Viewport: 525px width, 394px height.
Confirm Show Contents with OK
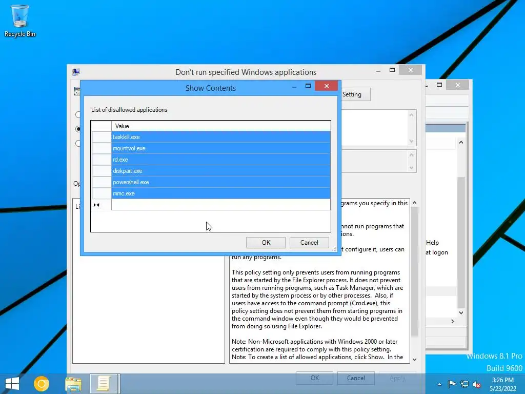pos(266,243)
